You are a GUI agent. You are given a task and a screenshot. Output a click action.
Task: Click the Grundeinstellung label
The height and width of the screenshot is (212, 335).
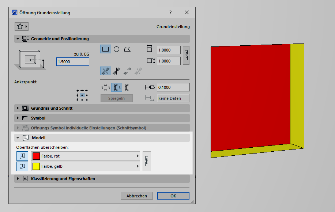(173, 27)
